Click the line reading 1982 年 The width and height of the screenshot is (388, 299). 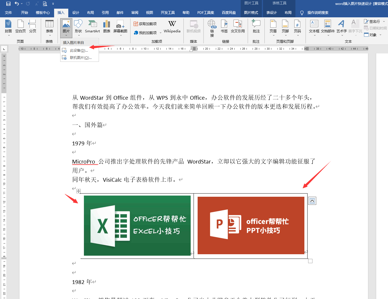[82, 282]
